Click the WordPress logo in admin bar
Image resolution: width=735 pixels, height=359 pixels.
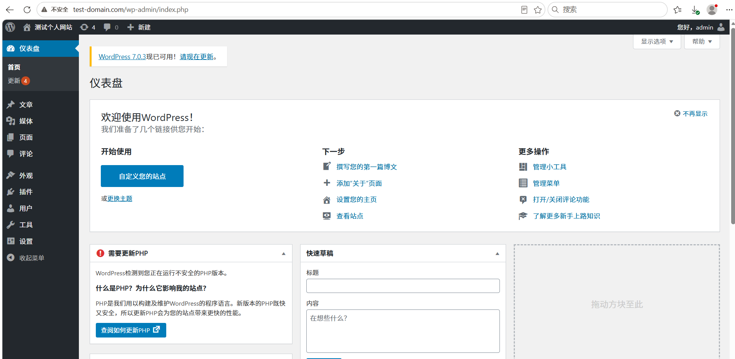coord(10,27)
